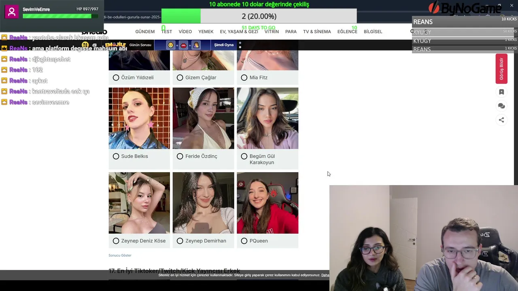
Task: Open Zeynep Deniz Köse photo thumbnail
Action: [x=139, y=203]
